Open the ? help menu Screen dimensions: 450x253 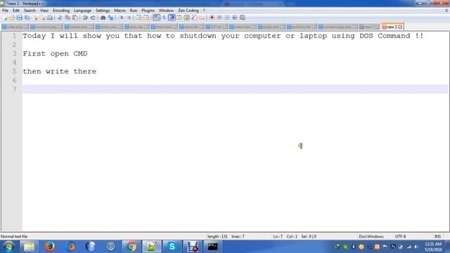point(204,11)
